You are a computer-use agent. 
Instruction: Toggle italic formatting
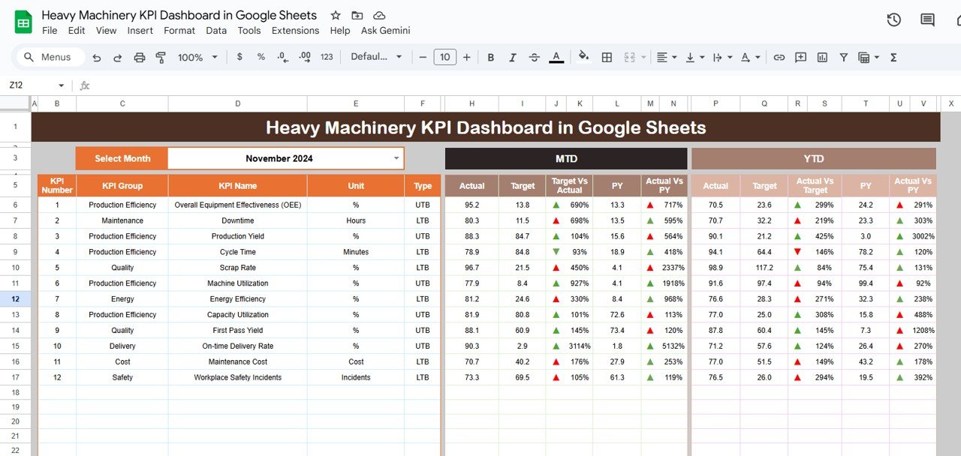(512, 57)
